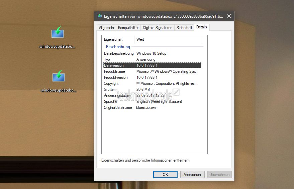Image resolution: width=294 pixels, height=189 pixels.
Task: Switch to the Allgemein tab
Action: click(106, 28)
